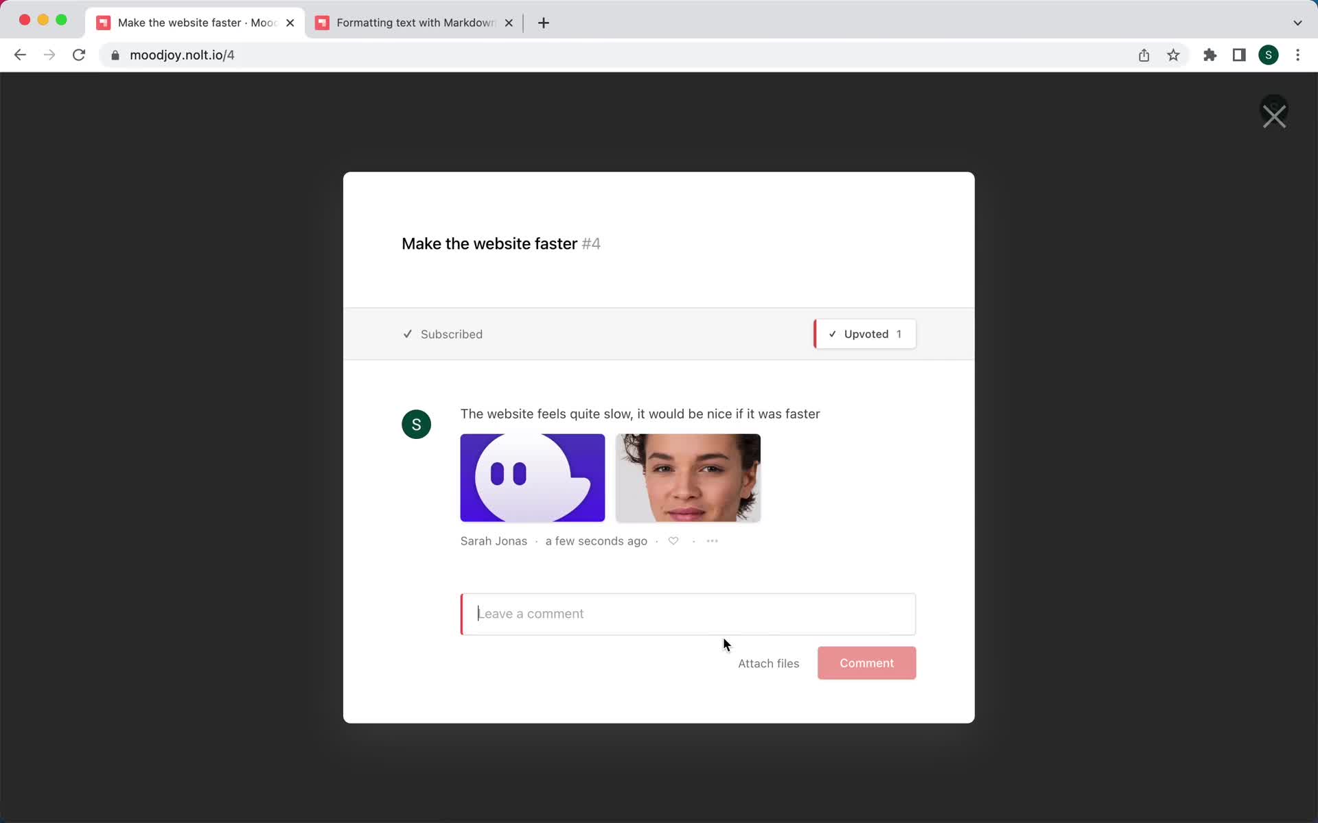Viewport: 1318px width, 823px height.
Task: Click the Comment button to submit
Action: pos(867,663)
